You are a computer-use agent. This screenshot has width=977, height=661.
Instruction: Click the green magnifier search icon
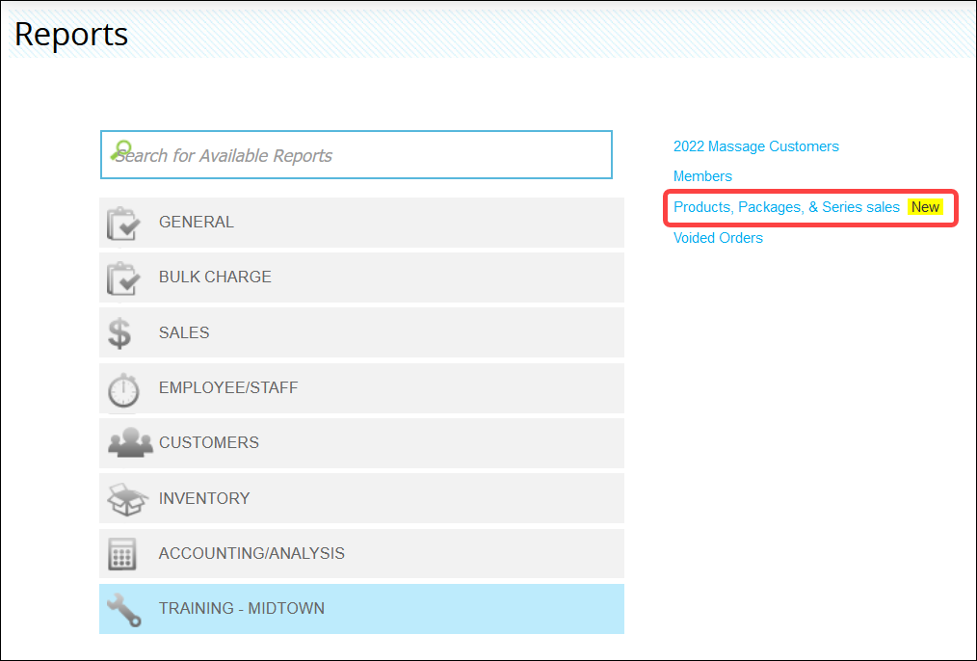tap(121, 150)
